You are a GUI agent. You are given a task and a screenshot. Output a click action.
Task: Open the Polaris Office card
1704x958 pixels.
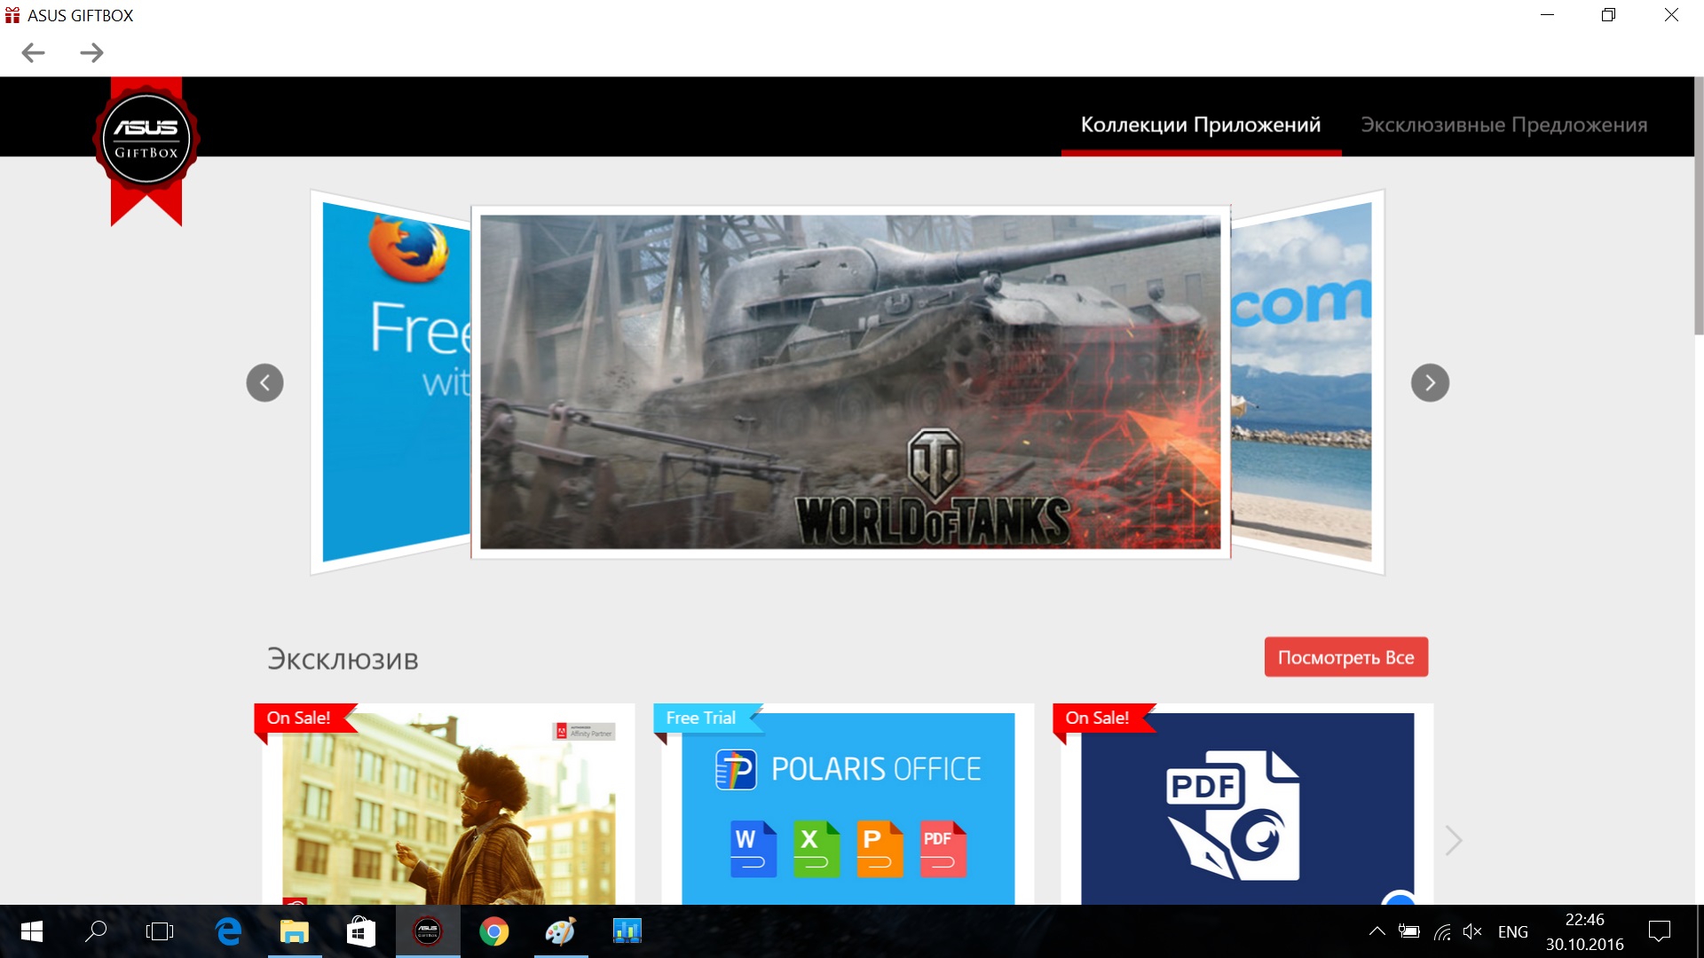pyautogui.click(x=848, y=805)
